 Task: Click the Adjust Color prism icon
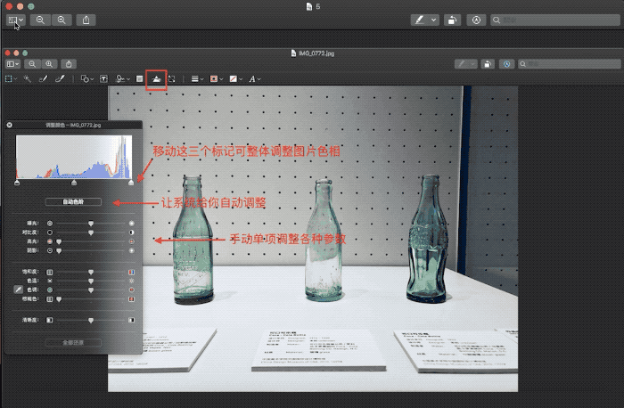[156, 79]
